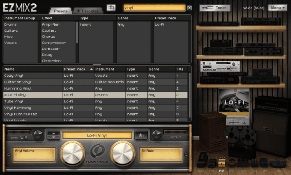The width and height of the screenshot is (291, 175).
Task: Filter by Drums instrument group
Action: [x=11, y=25]
